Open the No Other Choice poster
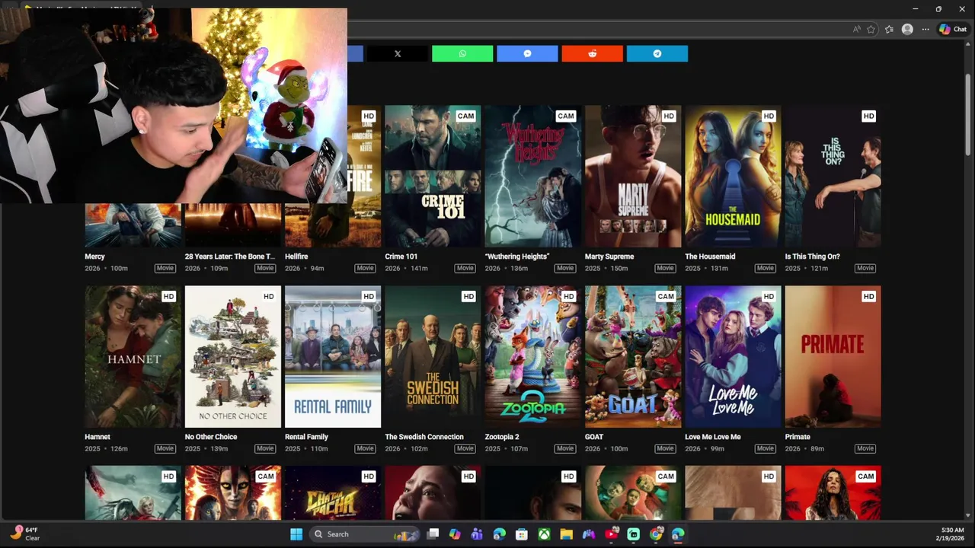The height and width of the screenshot is (548, 975). click(233, 357)
